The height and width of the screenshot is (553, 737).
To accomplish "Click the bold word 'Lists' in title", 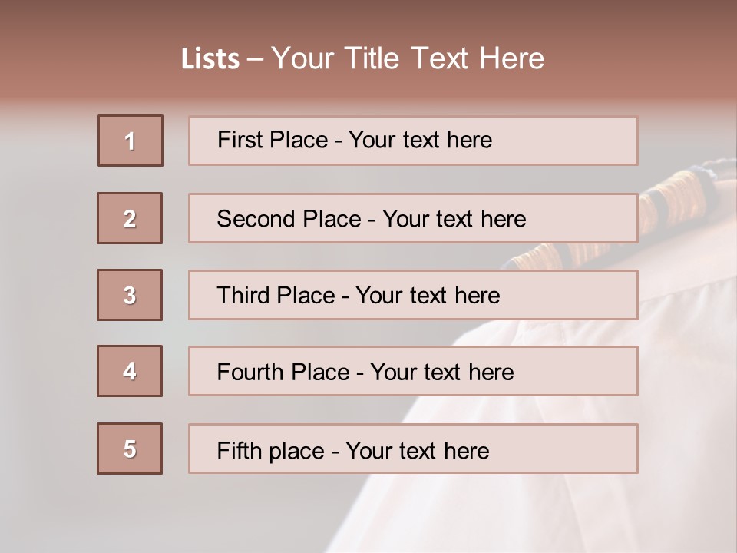I will point(210,59).
